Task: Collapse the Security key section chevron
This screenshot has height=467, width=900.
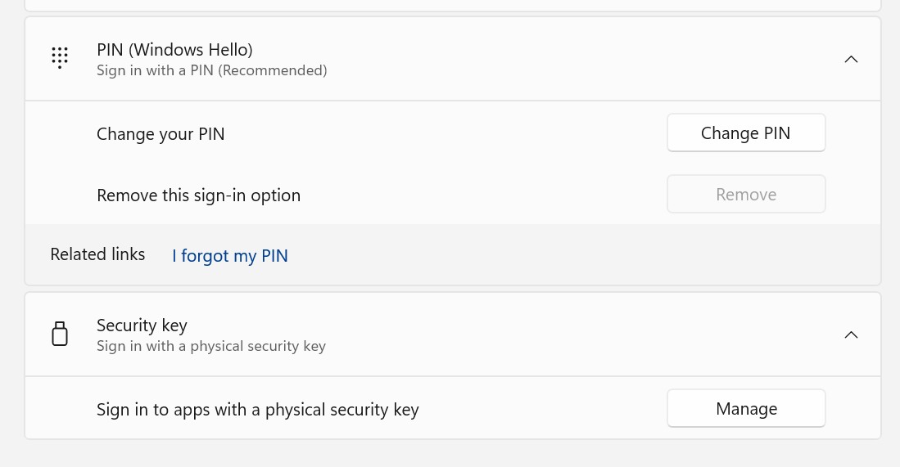Action: [x=851, y=335]
